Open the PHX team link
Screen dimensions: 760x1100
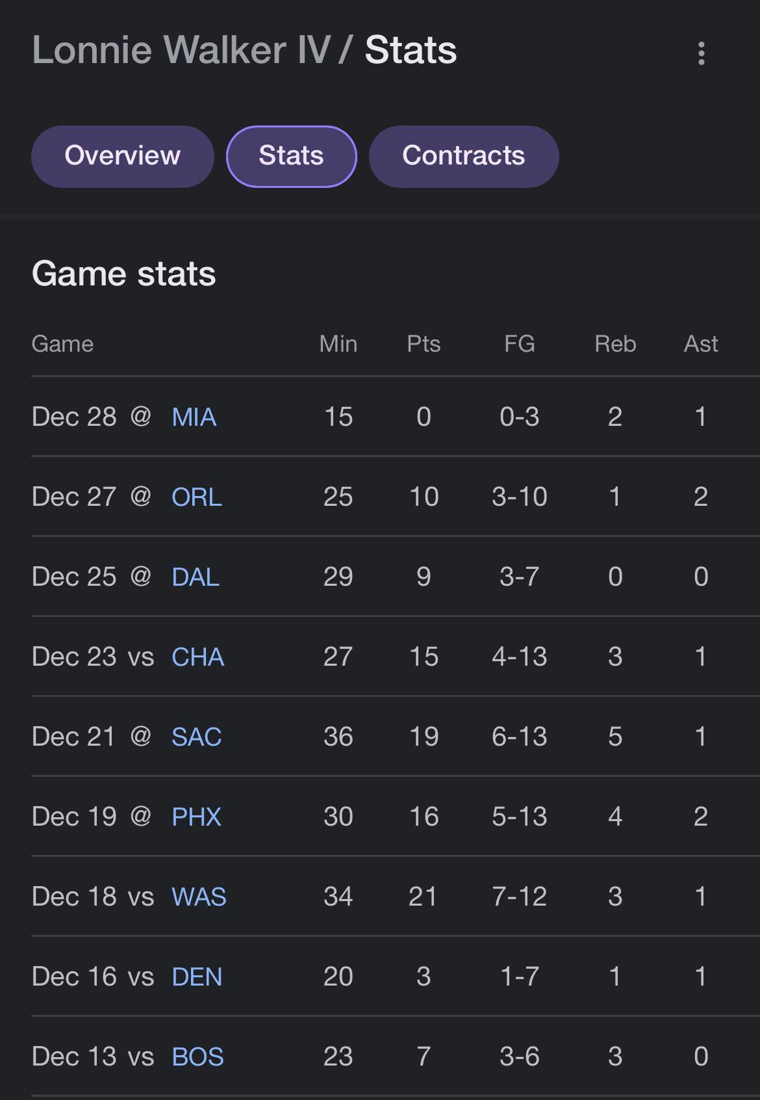(x=196, y=817)
